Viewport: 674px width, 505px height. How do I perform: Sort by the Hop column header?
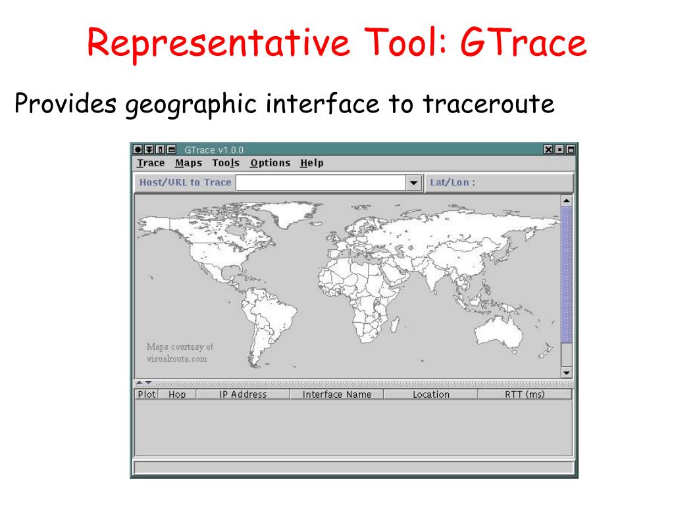(177, 395)
